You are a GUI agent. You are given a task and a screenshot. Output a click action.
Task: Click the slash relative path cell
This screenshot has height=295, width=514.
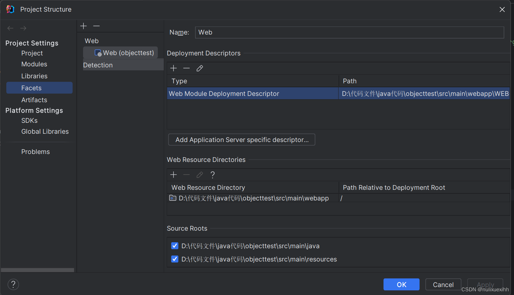[424, 198]
